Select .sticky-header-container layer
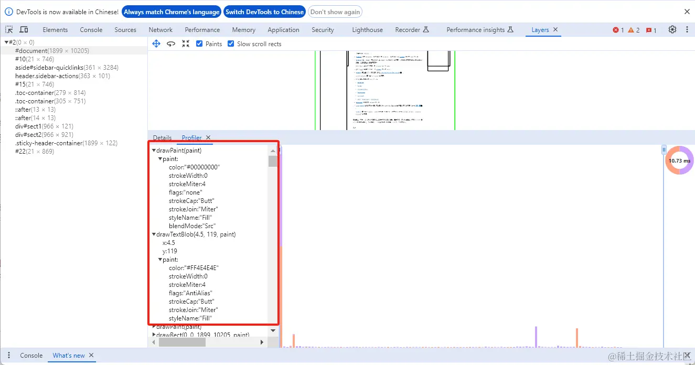The height and width of the screenshot is (365, 695). point(73,143)
